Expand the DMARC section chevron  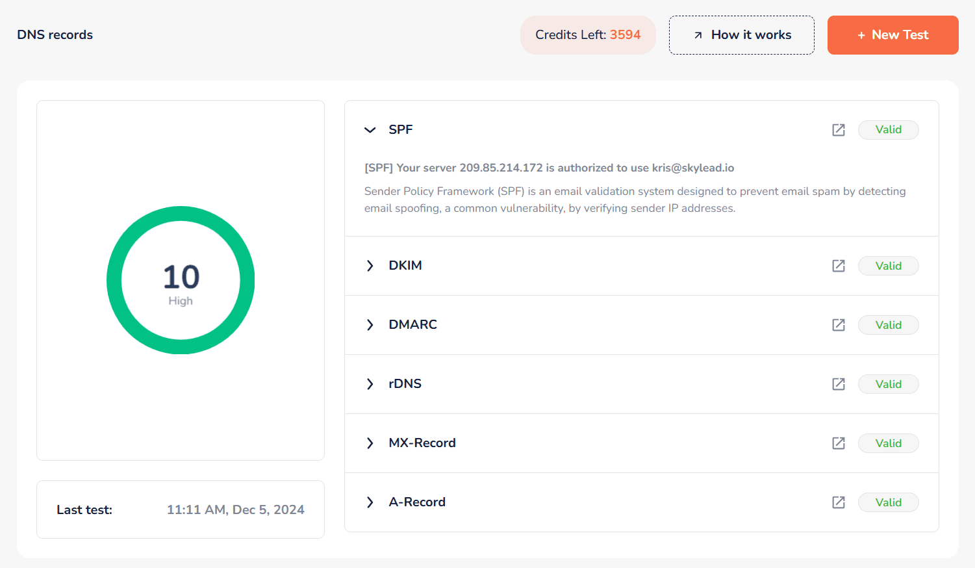(x=370, y=325)
